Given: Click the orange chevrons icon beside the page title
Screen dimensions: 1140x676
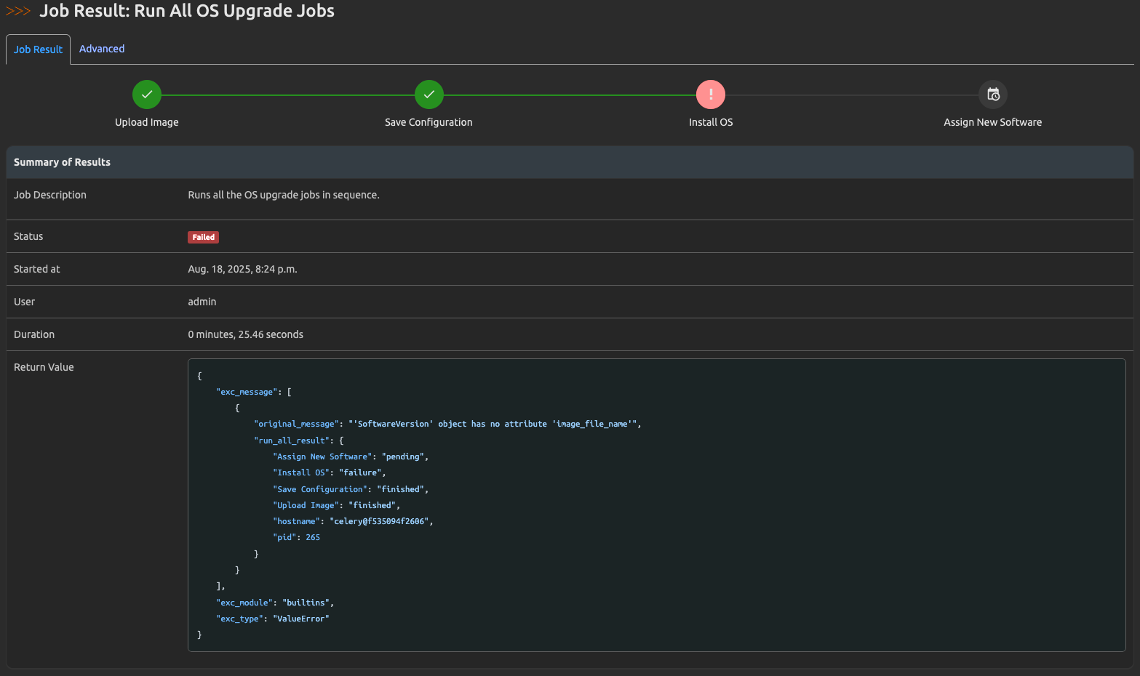Looking at the screenshot, I should (18, 11).
